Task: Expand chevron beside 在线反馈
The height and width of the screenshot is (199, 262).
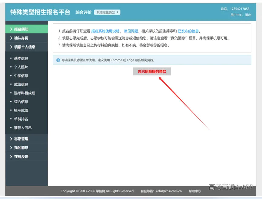Action: (11, 157)
